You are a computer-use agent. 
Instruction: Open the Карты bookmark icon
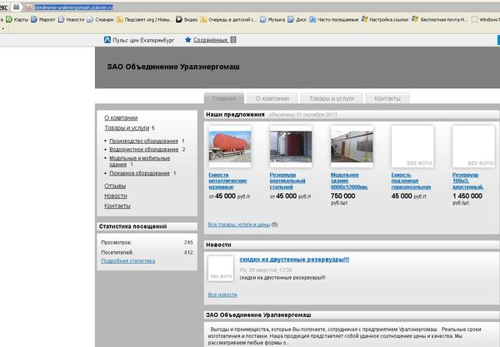9,17
